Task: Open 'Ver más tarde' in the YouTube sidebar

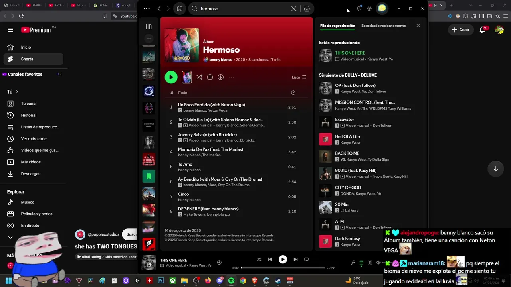Action: click(x=34, y=139)
